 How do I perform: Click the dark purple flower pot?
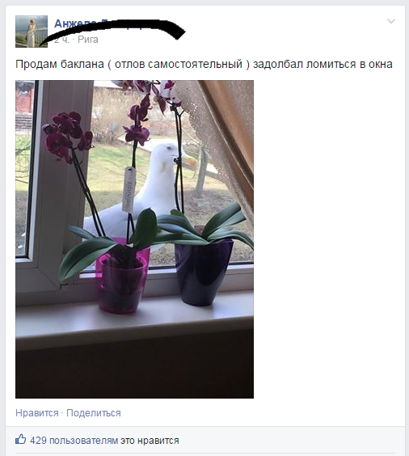coord(204,271)
